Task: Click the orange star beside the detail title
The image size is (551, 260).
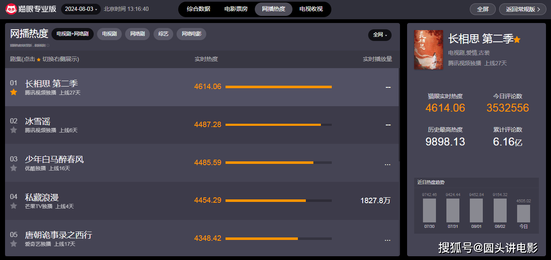Action: pyautogui.click(x=517, y=39)
